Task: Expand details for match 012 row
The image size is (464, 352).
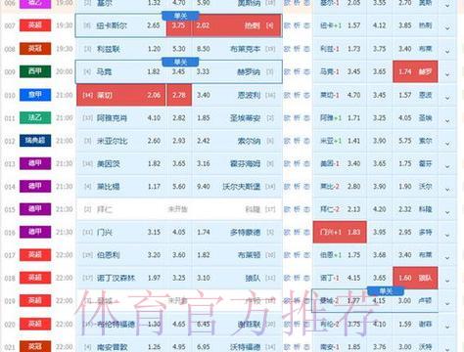Action: click(x=447, y=144)
